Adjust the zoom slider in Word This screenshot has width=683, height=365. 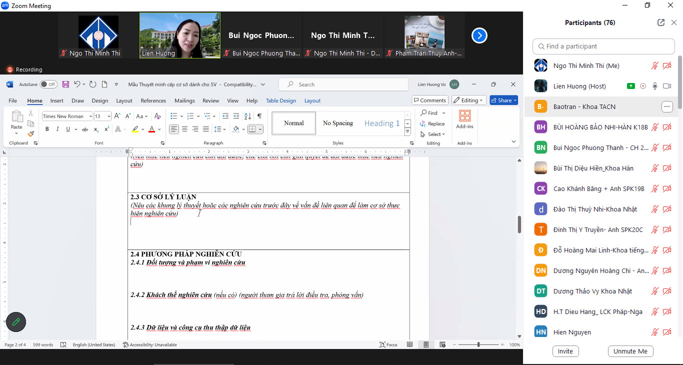(478, 345)
